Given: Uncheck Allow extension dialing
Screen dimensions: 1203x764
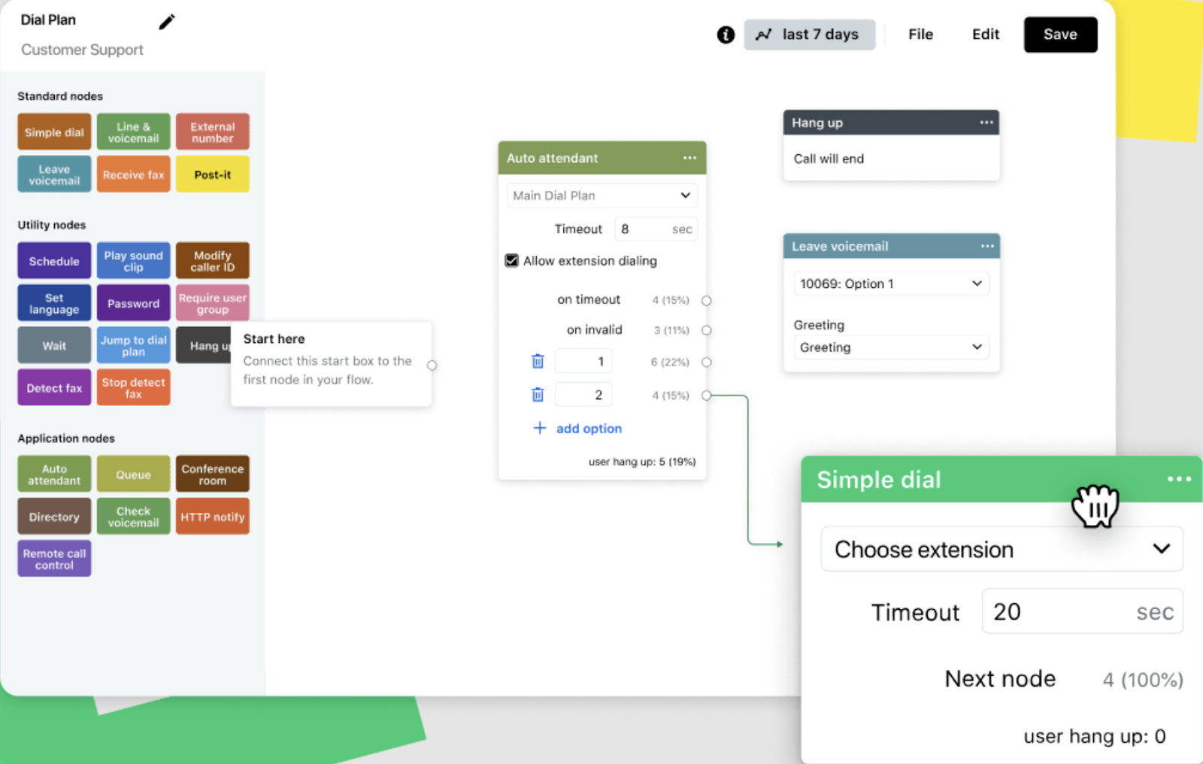Looking at the screenshot, I should [512, 261].
